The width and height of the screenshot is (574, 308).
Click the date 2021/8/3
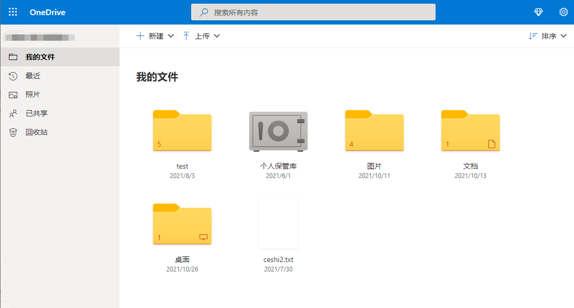click(182, 176)
